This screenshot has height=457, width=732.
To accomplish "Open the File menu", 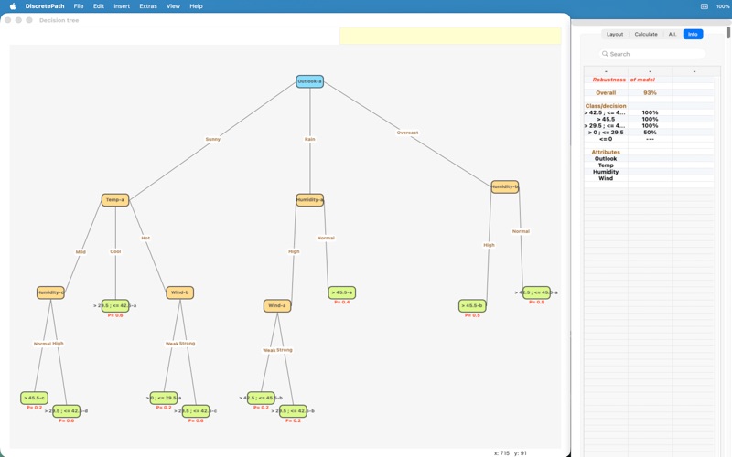I will [79, 6].
